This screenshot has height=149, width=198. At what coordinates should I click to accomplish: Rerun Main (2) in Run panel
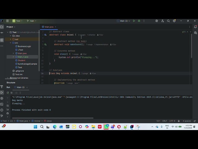tap(8, 93)
